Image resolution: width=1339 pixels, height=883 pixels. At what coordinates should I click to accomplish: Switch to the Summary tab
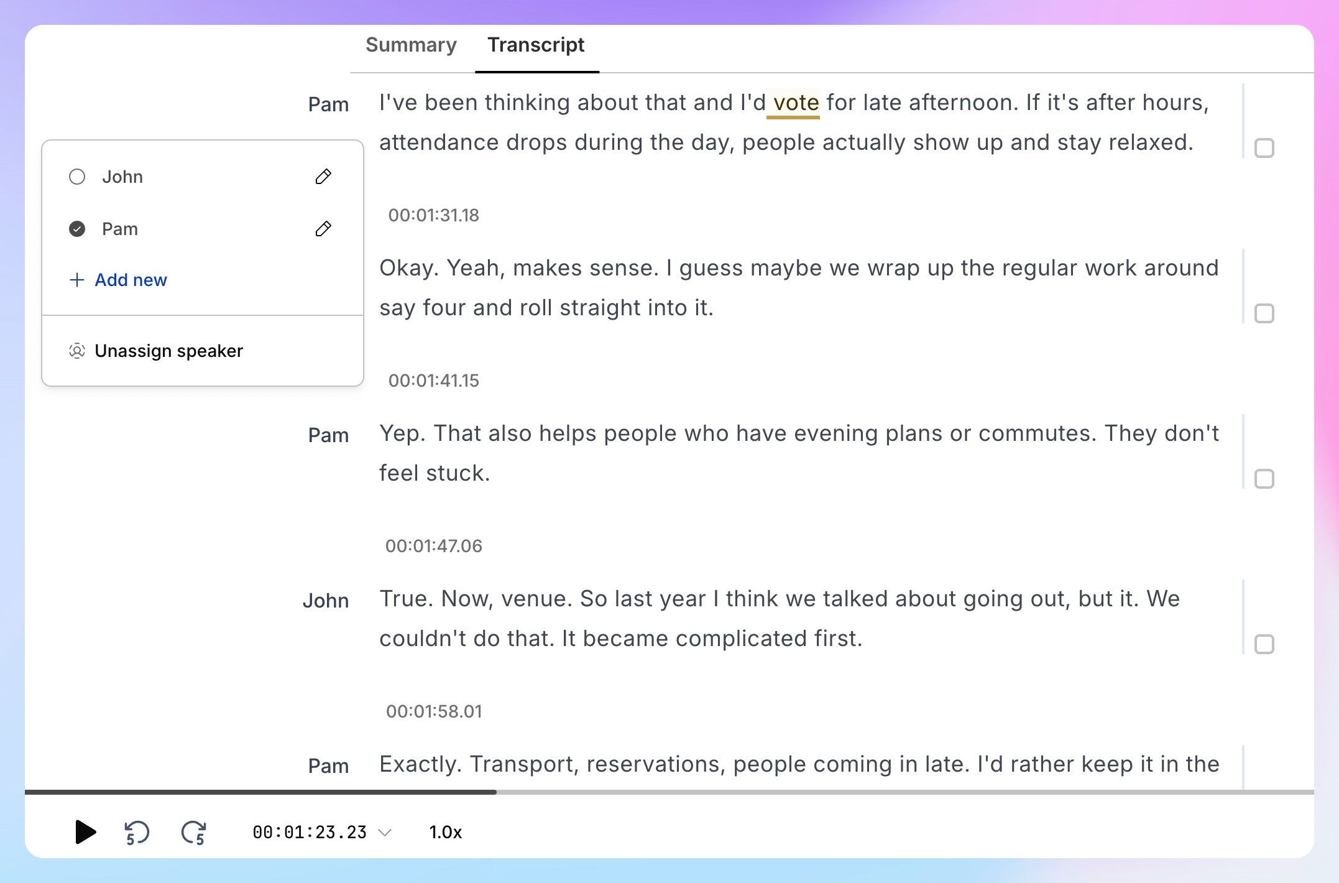coord(411,45)
